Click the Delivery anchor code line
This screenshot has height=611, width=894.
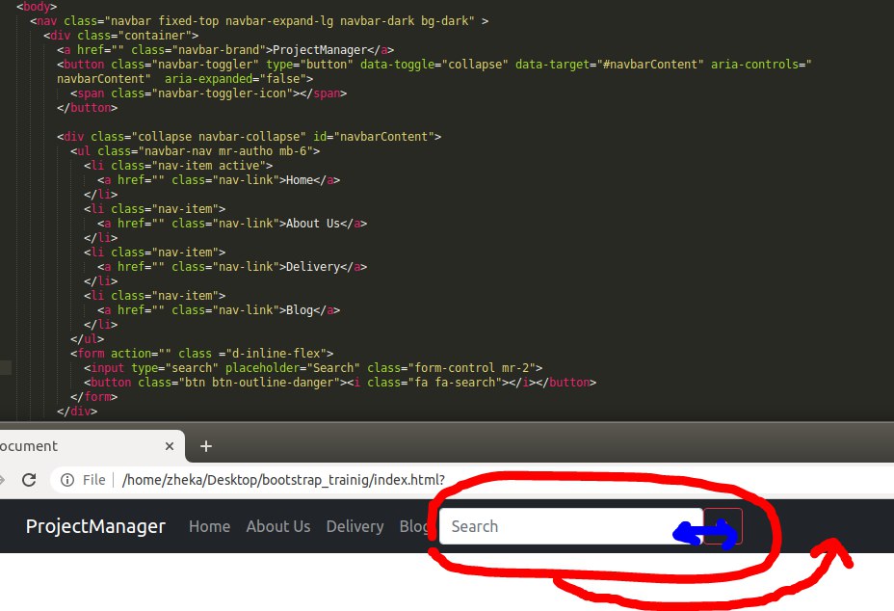pyautogui.click(x=232, y=266)
